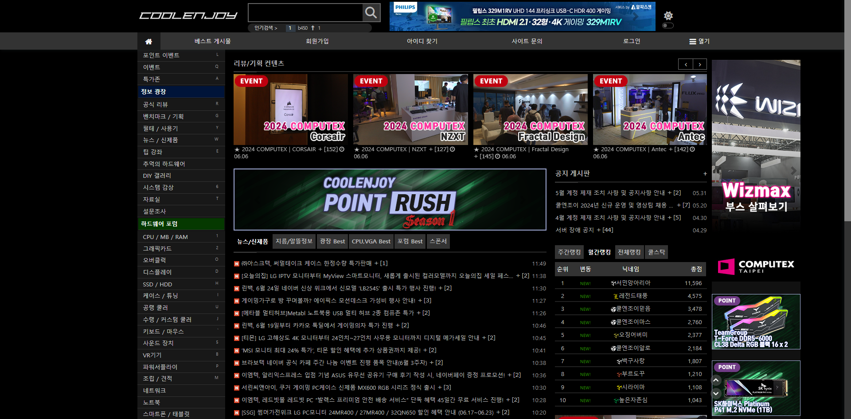
Task: Open 그래픽카드 forum in sidebar
Action: pyautogui.click(x=157, y=249)
